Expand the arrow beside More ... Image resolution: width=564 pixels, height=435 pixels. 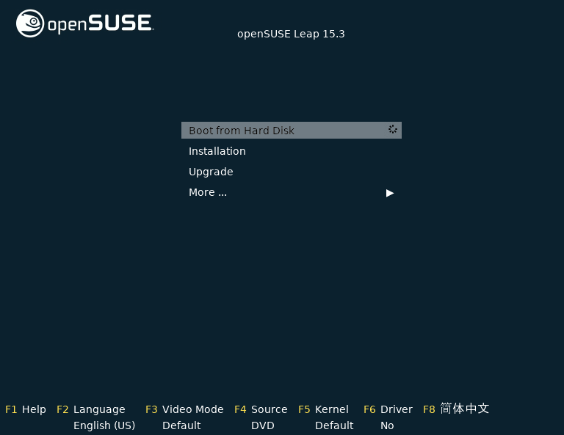click(390, 193)
